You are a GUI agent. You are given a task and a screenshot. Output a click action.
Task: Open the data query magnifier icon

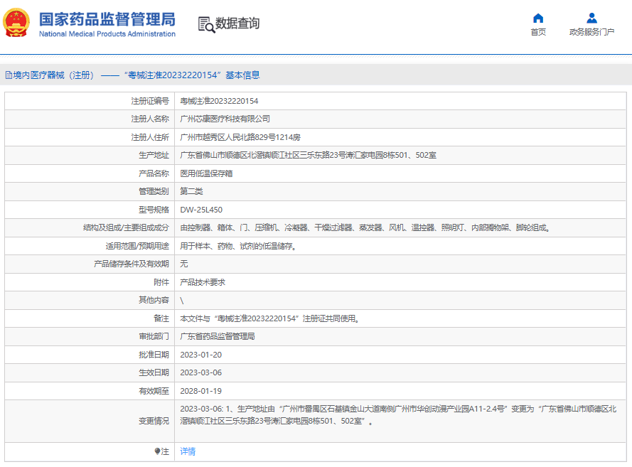coord(206,24)
